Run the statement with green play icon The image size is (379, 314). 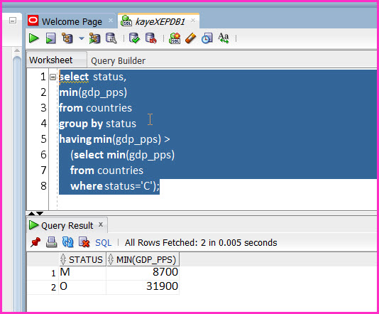pos(33,38)
